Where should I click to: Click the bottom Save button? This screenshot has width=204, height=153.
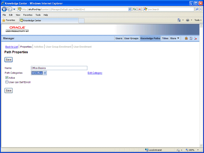[x=9, y=91]
